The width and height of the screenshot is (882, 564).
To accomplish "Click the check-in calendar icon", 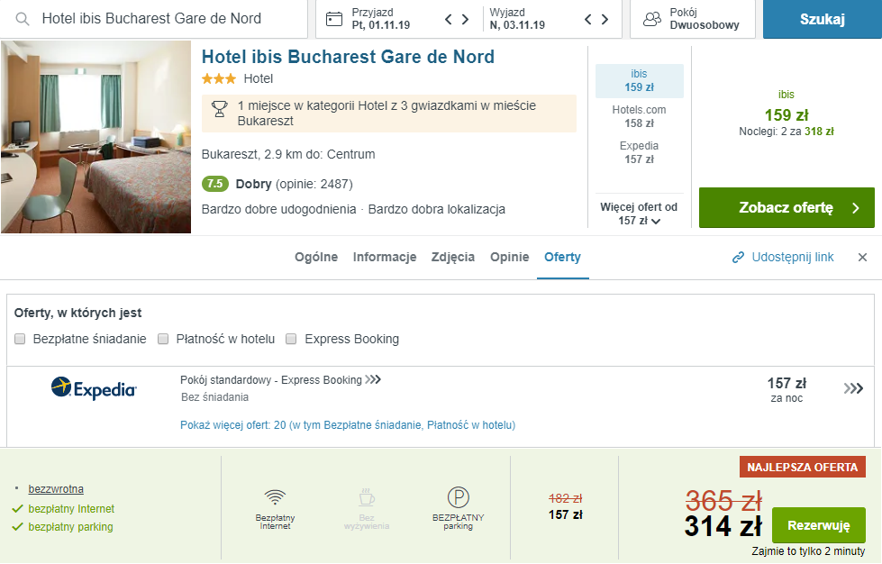I will tap(334, 19).
